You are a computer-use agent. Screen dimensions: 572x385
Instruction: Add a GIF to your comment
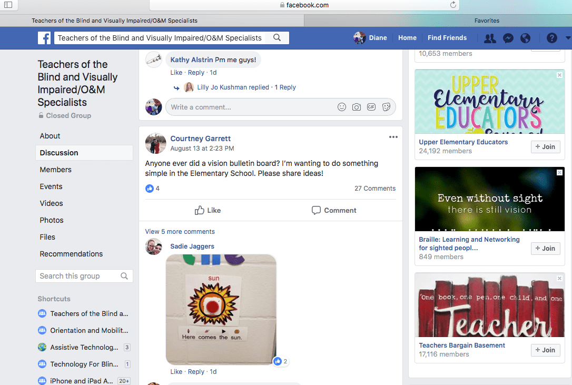point(371,107)
